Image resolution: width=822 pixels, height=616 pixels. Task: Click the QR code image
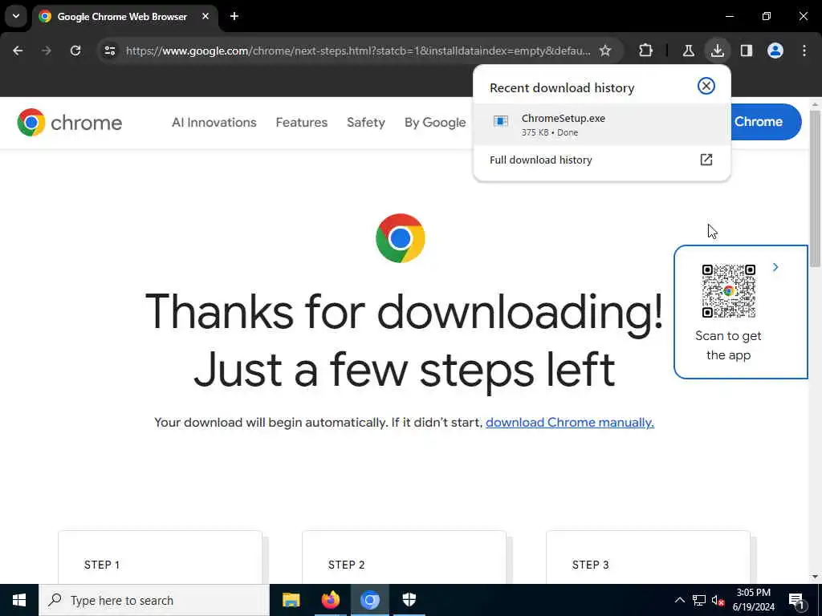[x=729, y=291]
